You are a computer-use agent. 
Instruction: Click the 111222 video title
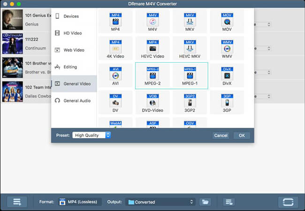31,39
